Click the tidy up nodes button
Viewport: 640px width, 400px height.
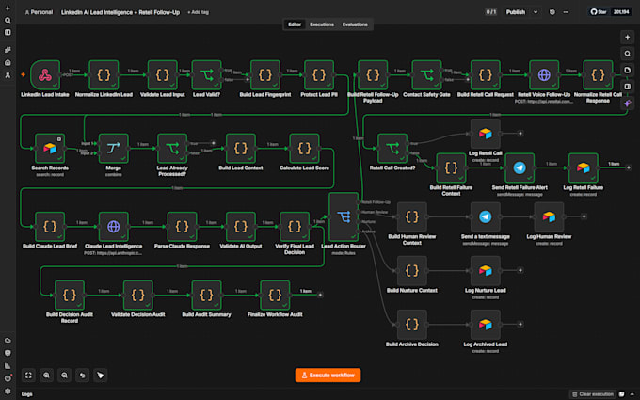pos(101,376)
